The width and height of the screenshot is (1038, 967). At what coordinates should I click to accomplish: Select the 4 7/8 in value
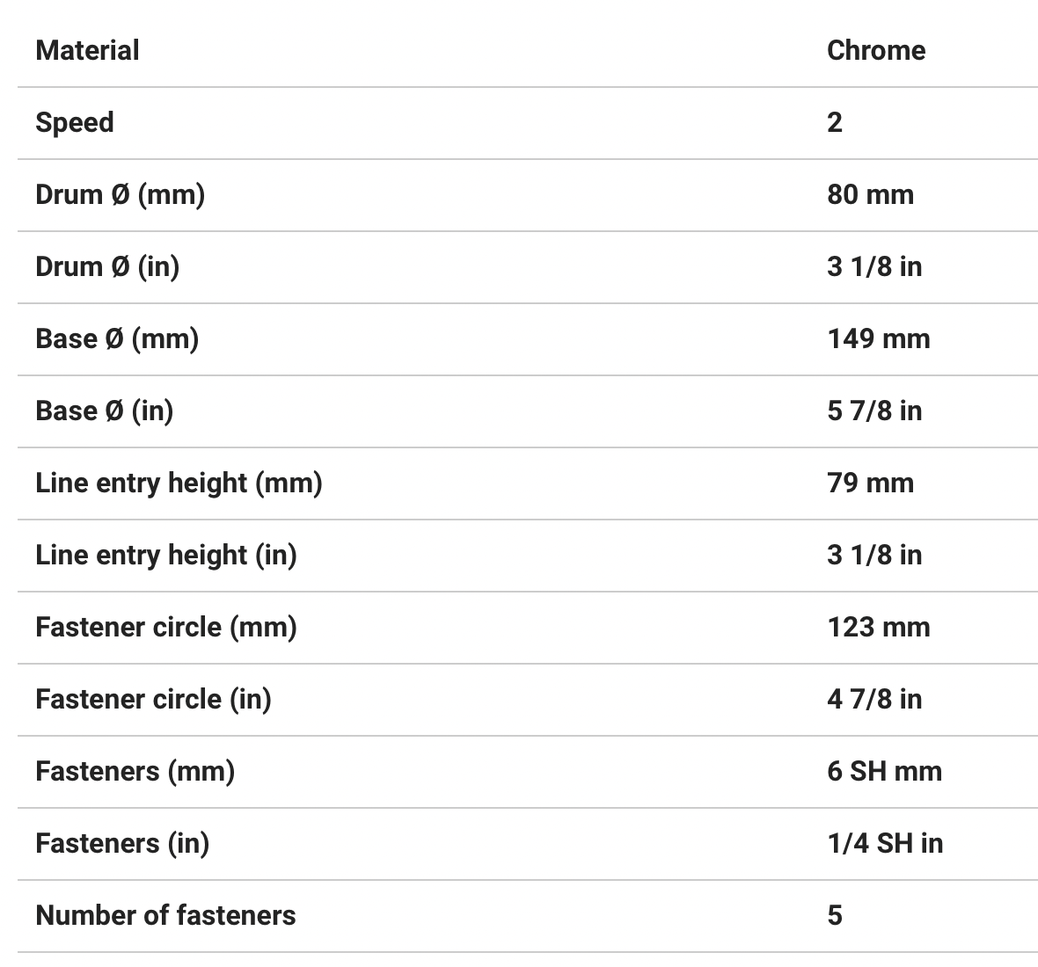coord(874,699)
